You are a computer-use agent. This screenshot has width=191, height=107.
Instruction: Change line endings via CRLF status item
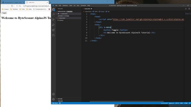[x=181, y=103]
